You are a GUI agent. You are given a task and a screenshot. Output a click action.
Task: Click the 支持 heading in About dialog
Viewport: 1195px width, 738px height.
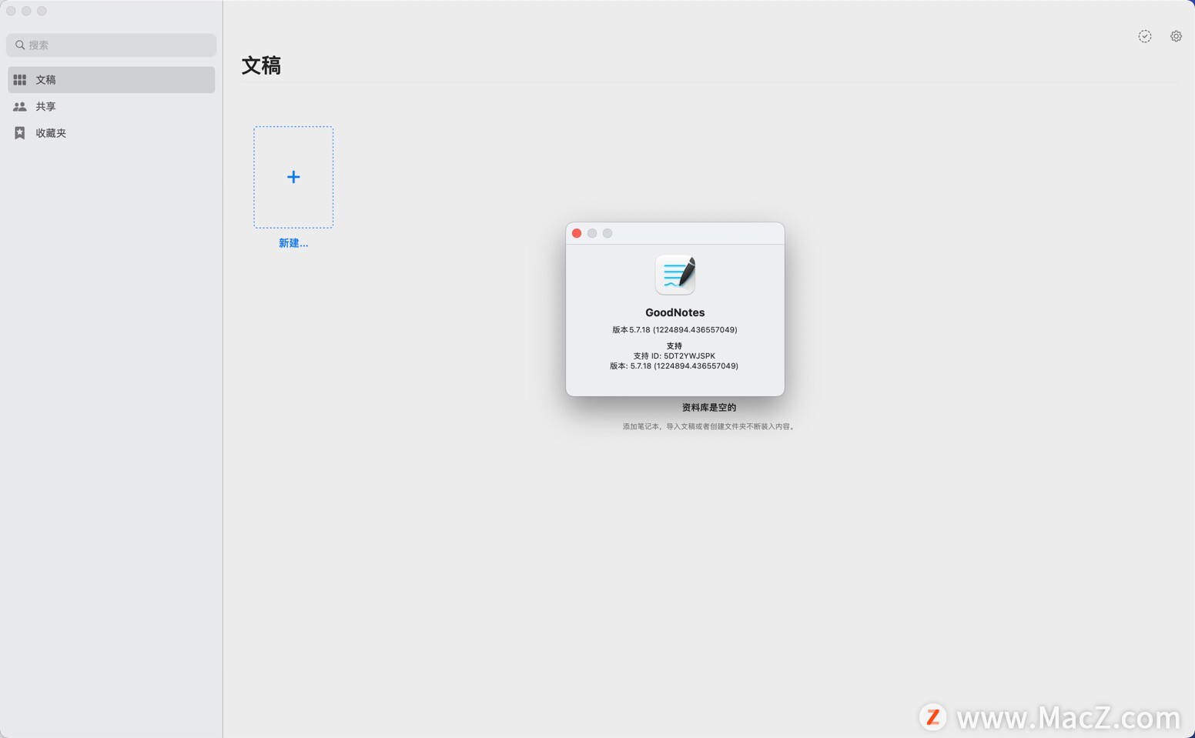674,346
